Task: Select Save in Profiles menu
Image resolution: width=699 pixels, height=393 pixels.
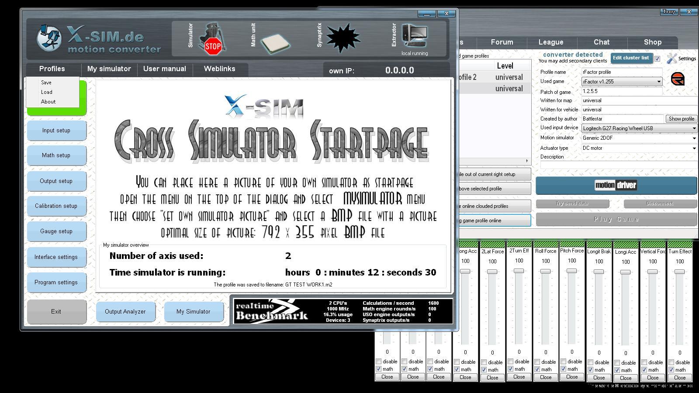Action: click(46, 83)
